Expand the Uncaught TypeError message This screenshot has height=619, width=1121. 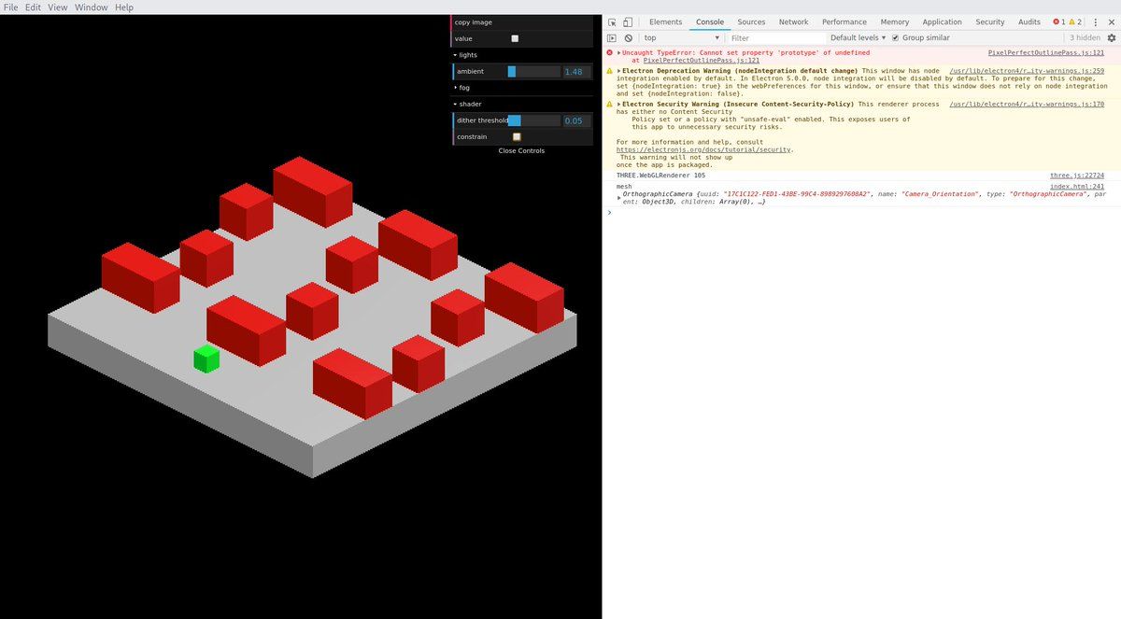coord(619,53)
